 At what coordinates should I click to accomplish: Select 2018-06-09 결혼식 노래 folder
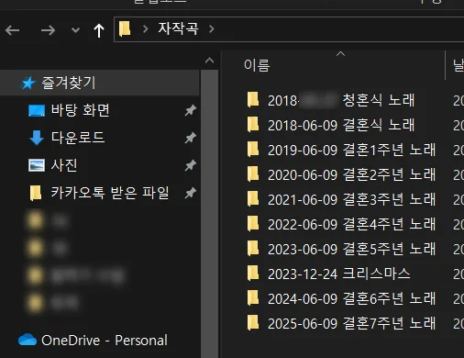[x=341, y=125]
